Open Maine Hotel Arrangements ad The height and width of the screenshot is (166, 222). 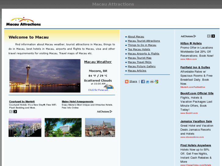tap(78, 101)
